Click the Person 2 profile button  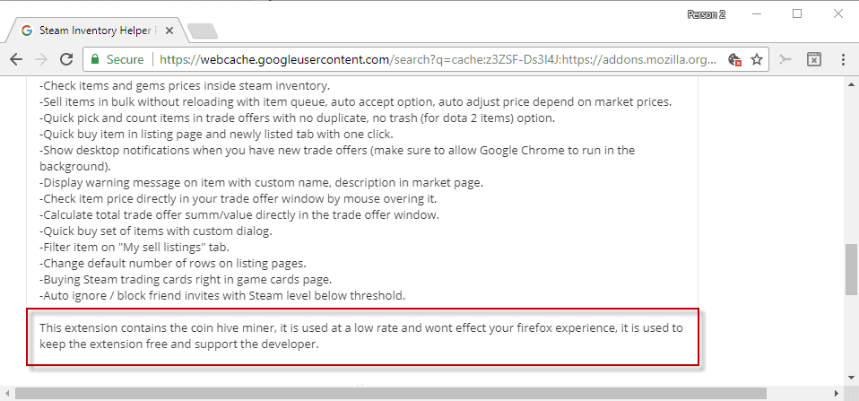click(707, 14)
